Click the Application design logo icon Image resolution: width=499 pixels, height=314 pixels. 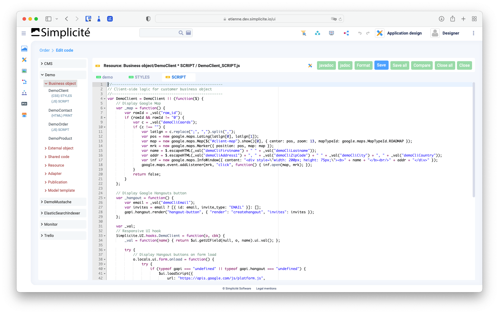(x=380, y=33)
